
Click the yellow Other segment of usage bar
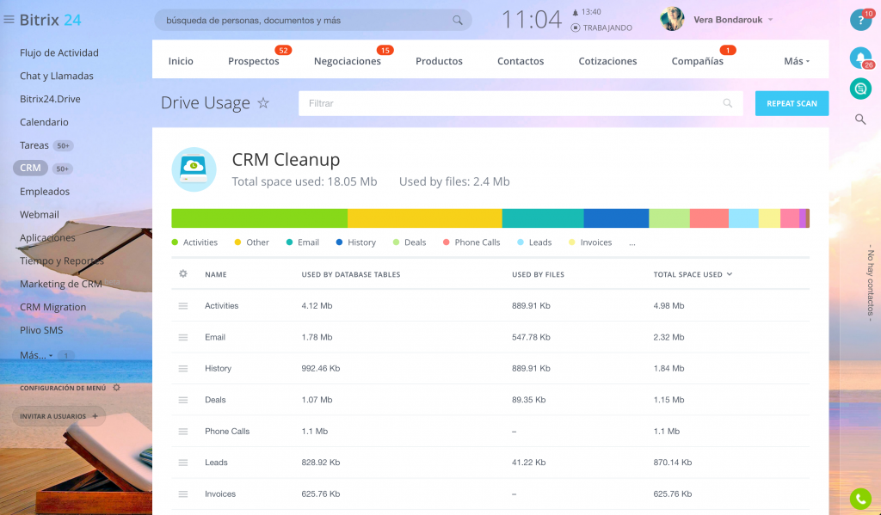pyautogui.click(x=425, y=218)
